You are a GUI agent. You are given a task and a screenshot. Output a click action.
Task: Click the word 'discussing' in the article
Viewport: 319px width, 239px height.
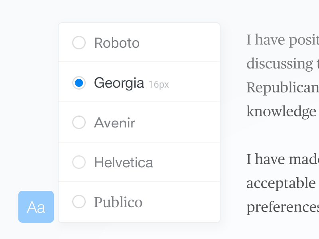click(x=280, y=64)
